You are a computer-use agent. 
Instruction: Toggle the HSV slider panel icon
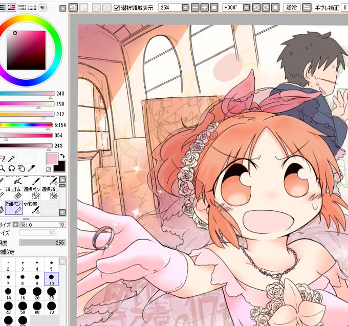[x=12, y=7]
